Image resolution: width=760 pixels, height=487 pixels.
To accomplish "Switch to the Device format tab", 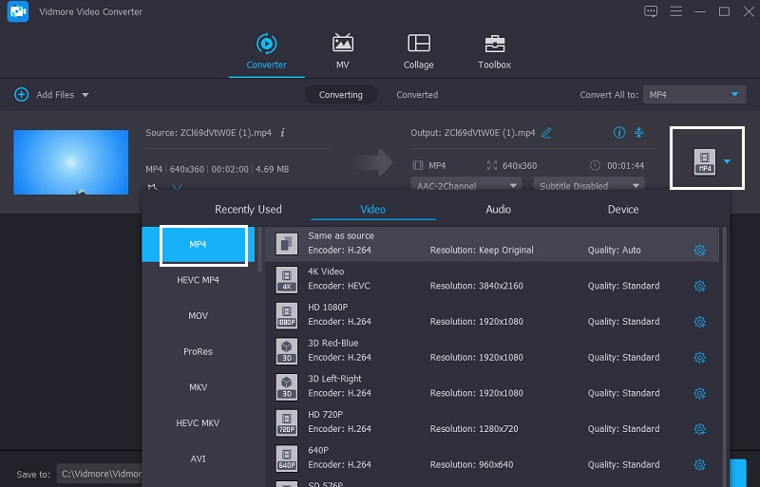I will pyautogui.click(x=623, y=209).
